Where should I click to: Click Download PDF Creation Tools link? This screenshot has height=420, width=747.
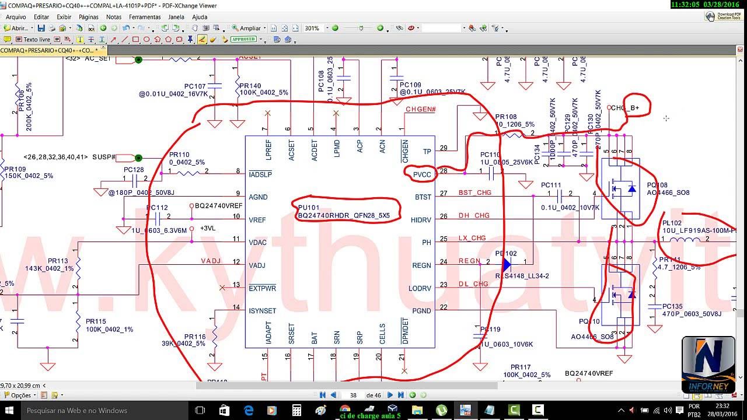tap(724, 16)
